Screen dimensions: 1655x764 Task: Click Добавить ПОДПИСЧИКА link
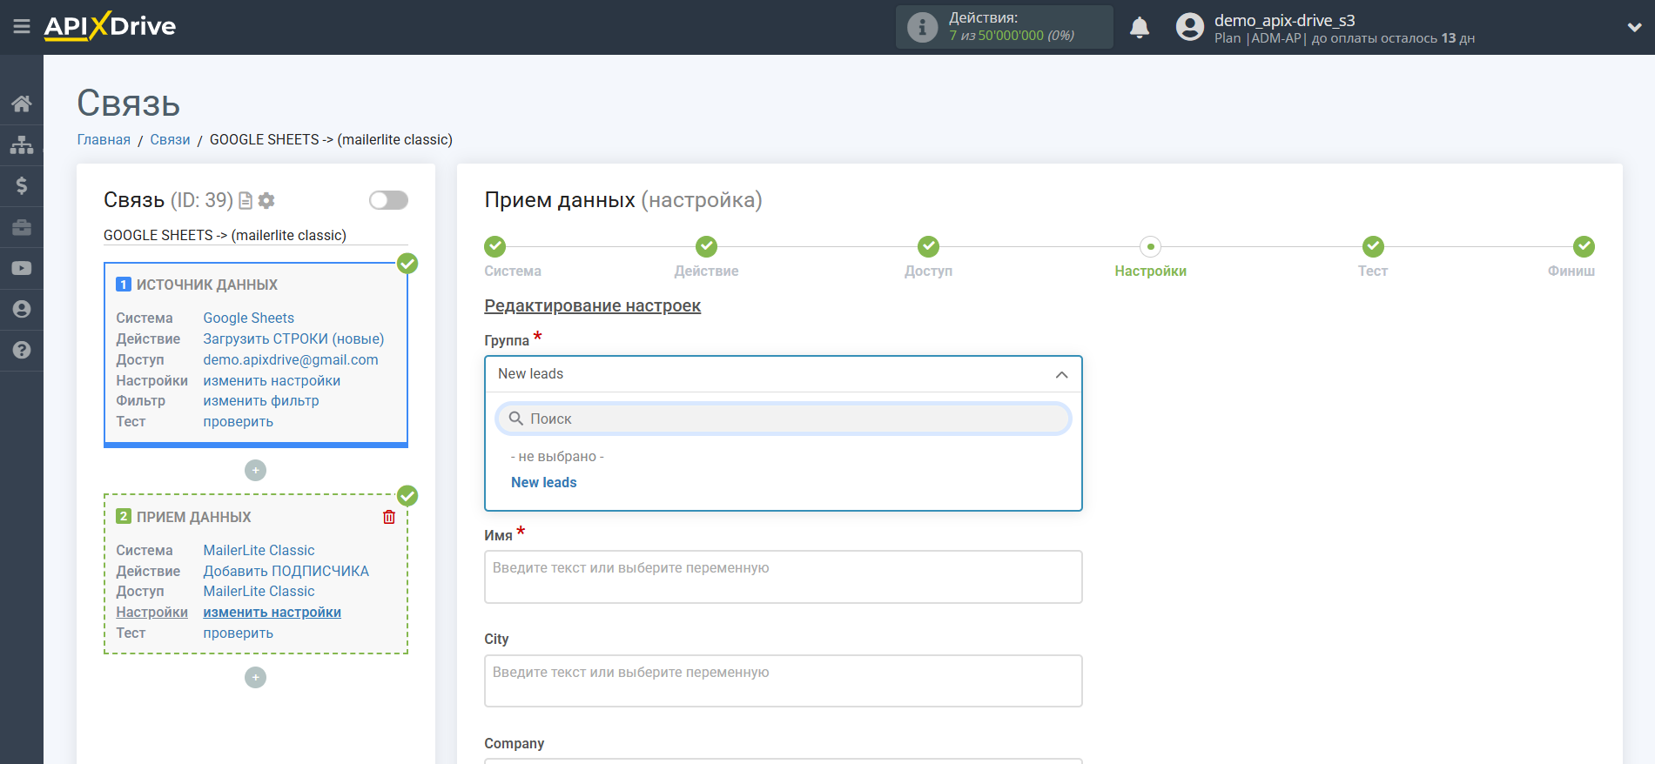[x=286, y=572]
